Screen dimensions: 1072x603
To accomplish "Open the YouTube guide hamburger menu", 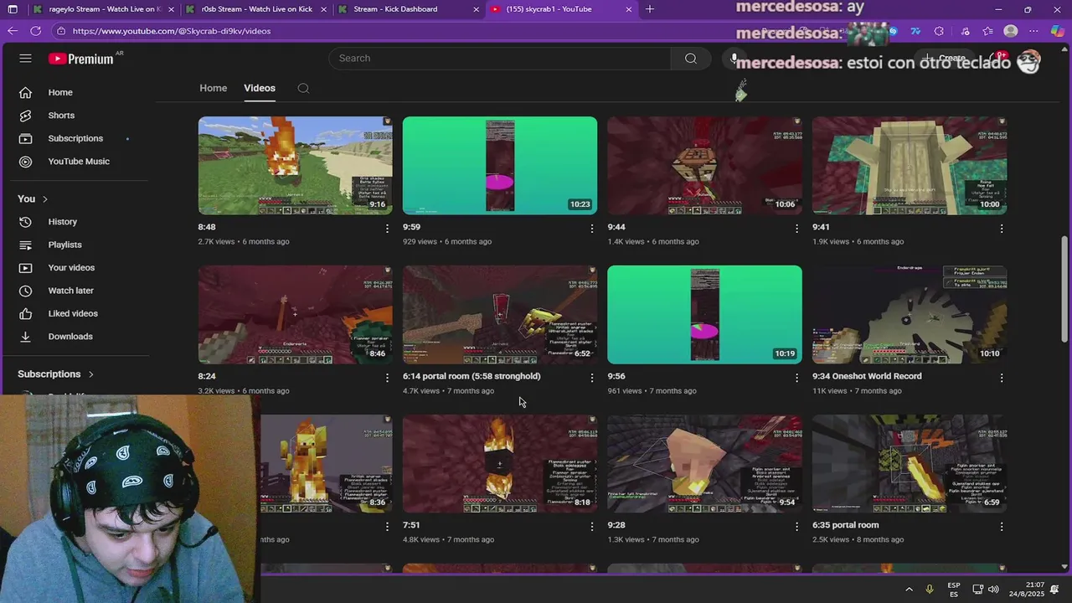I will tap(25, 58).
